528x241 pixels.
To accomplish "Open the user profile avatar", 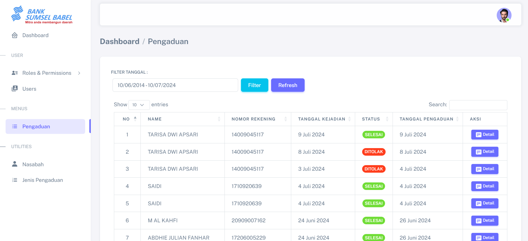I will pyautogui.click(x=504, y=15).
